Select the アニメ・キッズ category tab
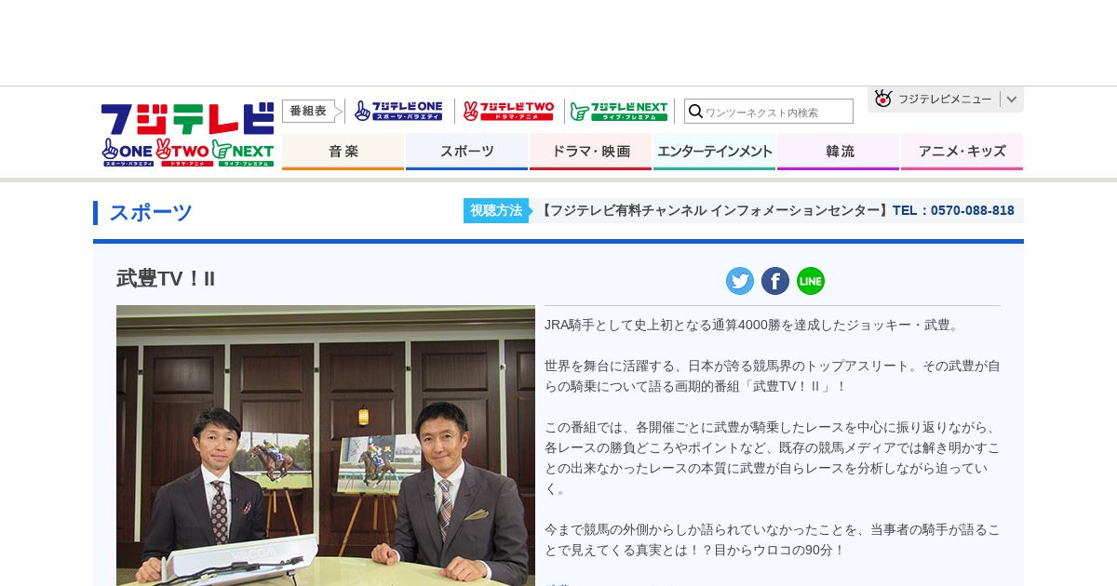Viewport: 1117px width, 586px height. pyautogui.click(x=962, y=152)
